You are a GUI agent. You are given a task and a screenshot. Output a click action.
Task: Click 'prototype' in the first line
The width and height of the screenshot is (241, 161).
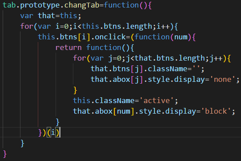[40, 6]
